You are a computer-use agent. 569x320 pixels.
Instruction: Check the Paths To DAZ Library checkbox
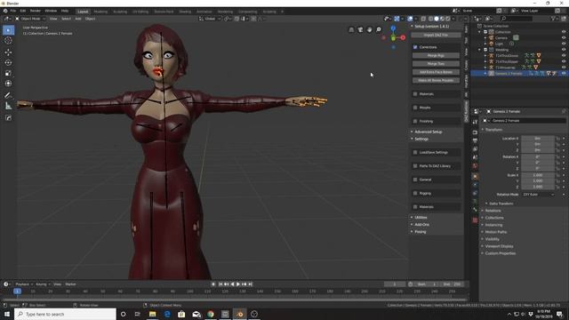pos(415,166)
